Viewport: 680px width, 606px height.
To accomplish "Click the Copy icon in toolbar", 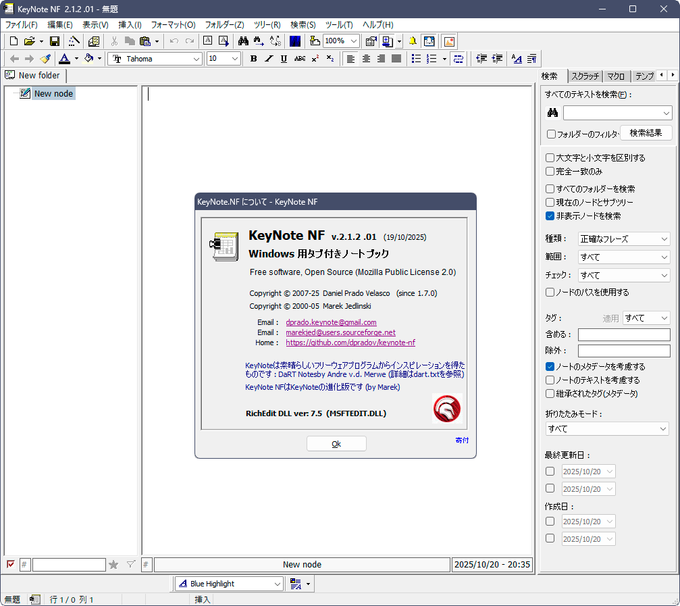I will 130,41.
